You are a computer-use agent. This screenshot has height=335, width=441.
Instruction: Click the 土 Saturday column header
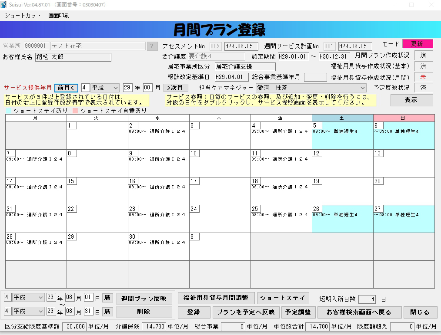point(343,118)
